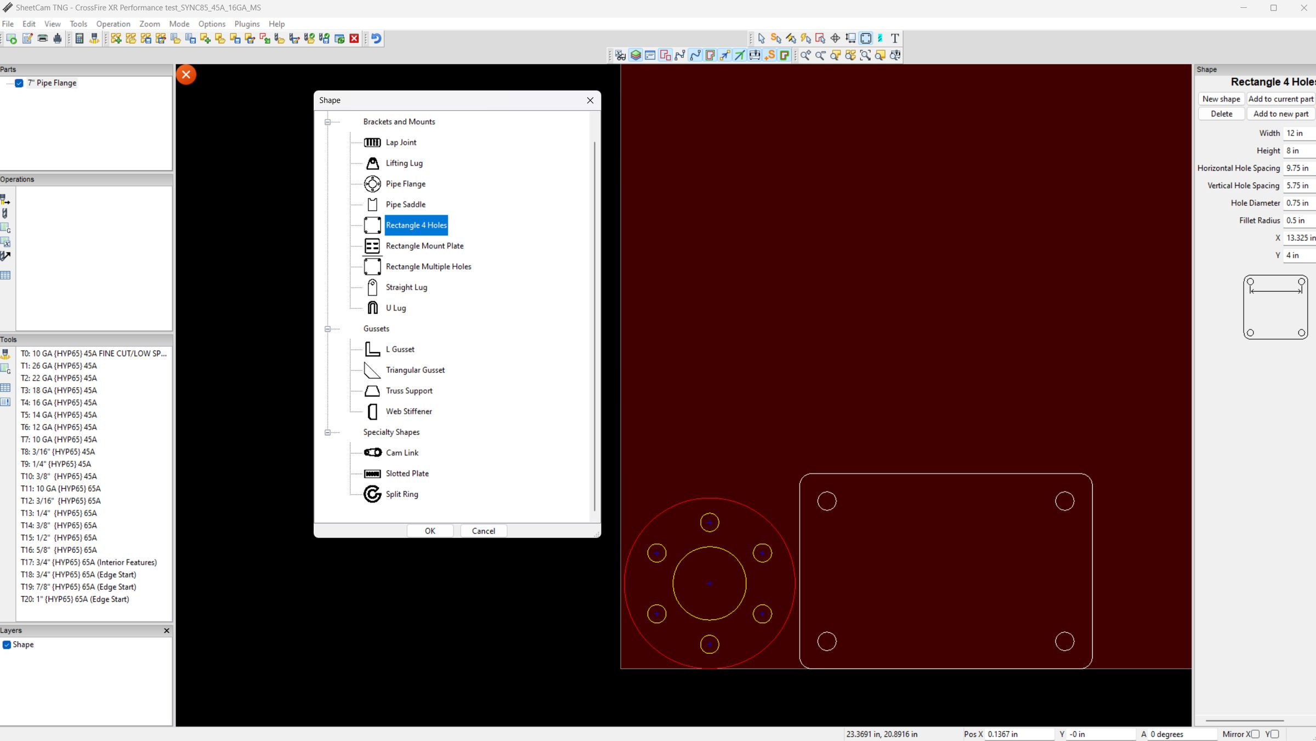Toggle the Shape layer checkbox in Layers panel
The width and height of the screenshot is (1316, 741).
click(7, 644)
